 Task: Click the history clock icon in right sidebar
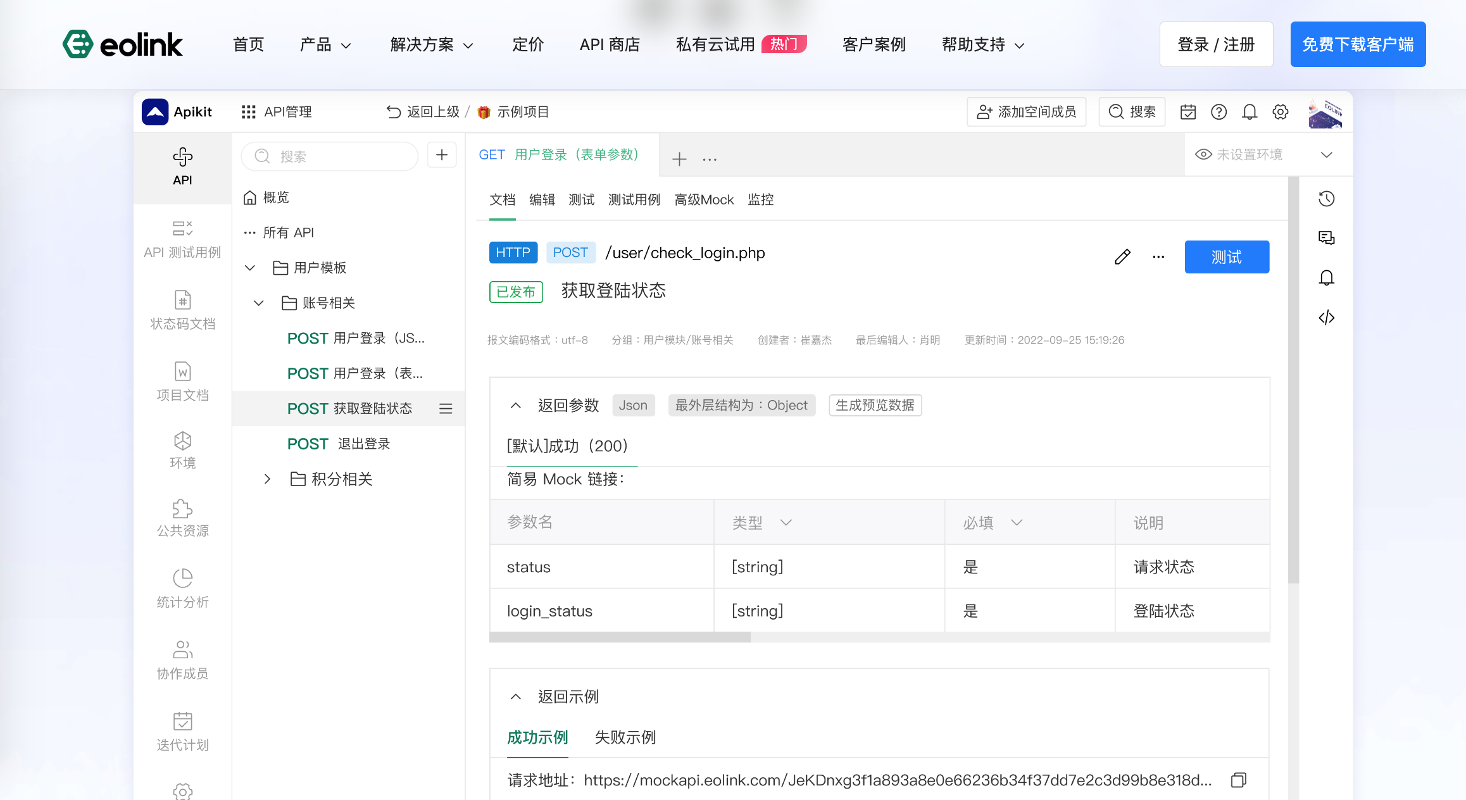coord(1326,199)
